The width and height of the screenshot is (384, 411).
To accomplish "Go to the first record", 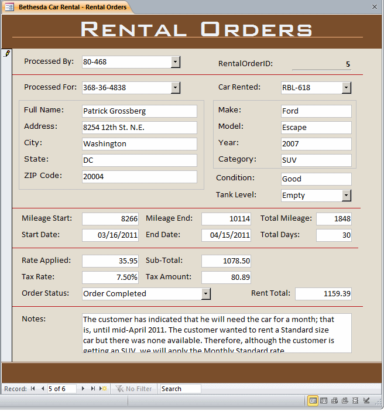I will 33,389.
